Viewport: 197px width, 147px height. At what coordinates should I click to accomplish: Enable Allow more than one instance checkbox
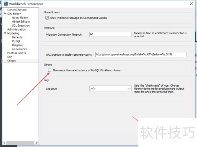[50, 70]
